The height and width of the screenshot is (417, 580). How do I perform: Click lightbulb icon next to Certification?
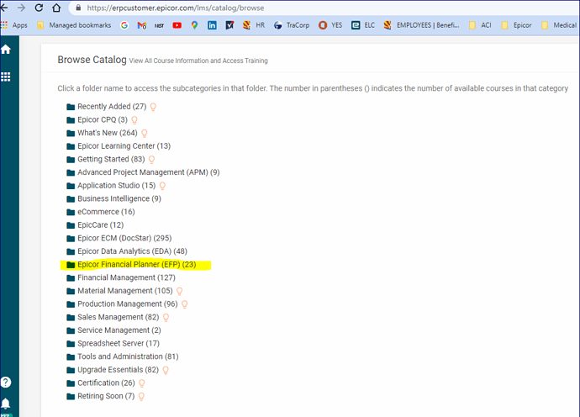(x=142, y=383)
